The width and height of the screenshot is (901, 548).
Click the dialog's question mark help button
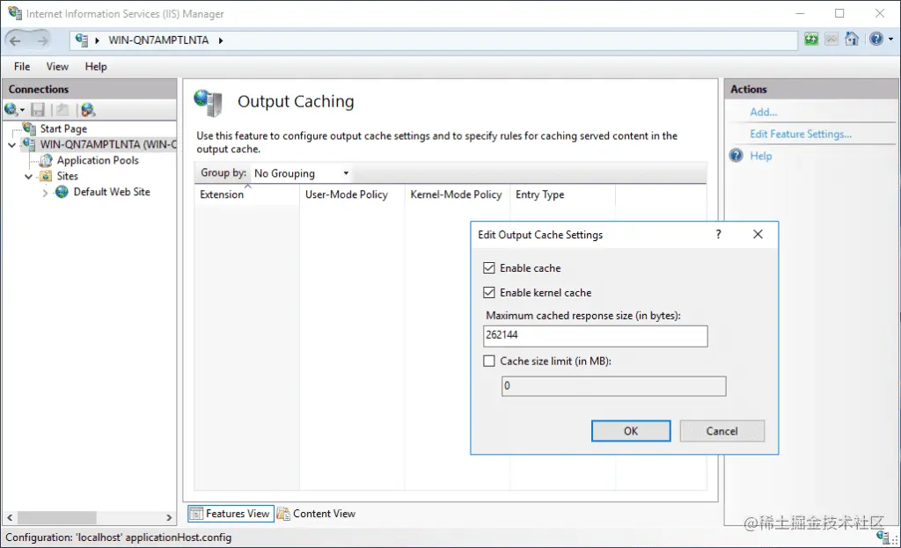pos(718,234)
